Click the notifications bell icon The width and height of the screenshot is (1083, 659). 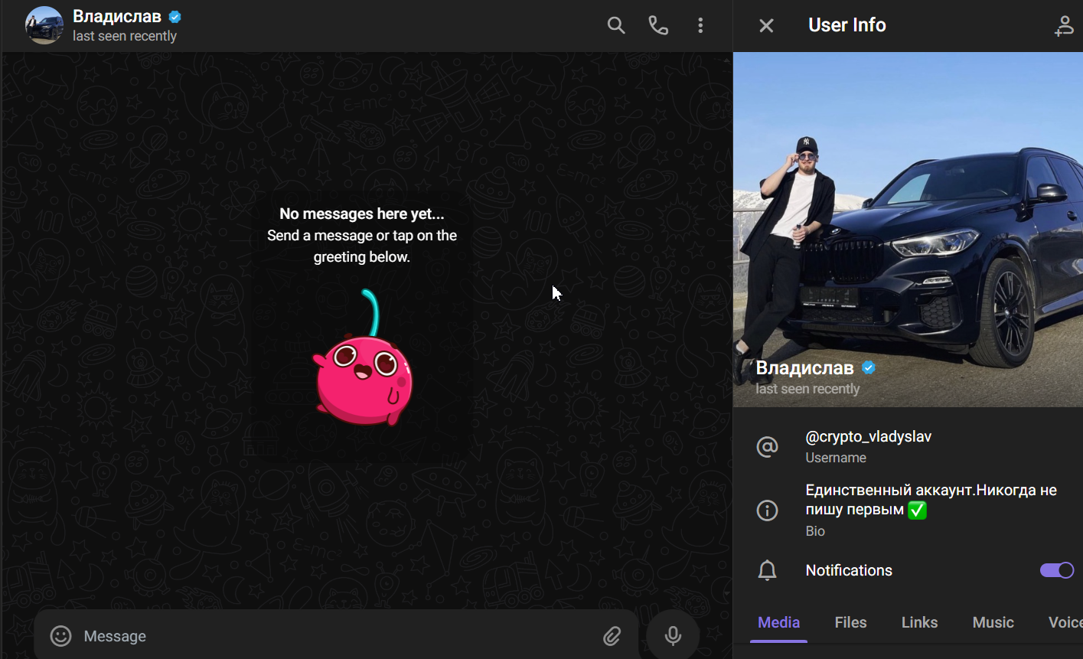[x=767, y=570]
